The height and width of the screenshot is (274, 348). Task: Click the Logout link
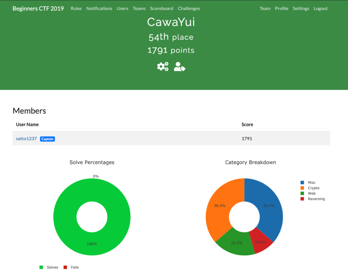tap(320, 9)
